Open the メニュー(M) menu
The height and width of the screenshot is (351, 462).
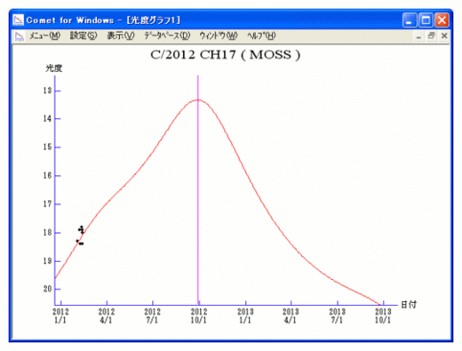click(x=44, y=36)
